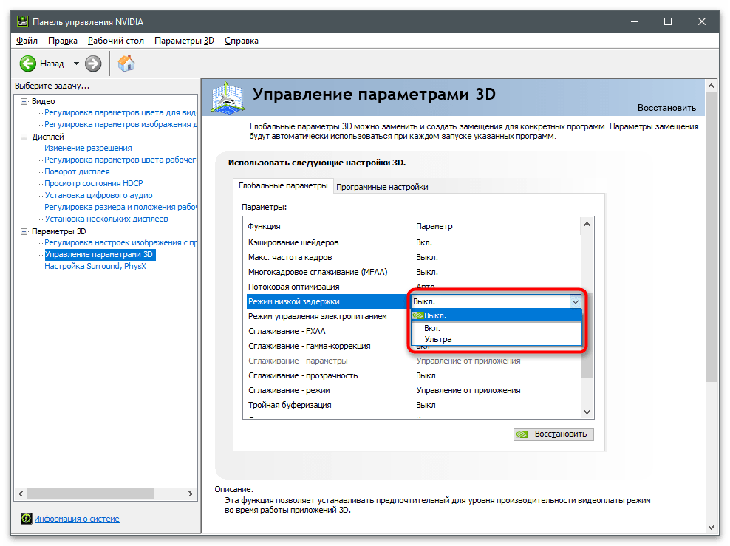Open the Информация о системе link

[77, 519]
